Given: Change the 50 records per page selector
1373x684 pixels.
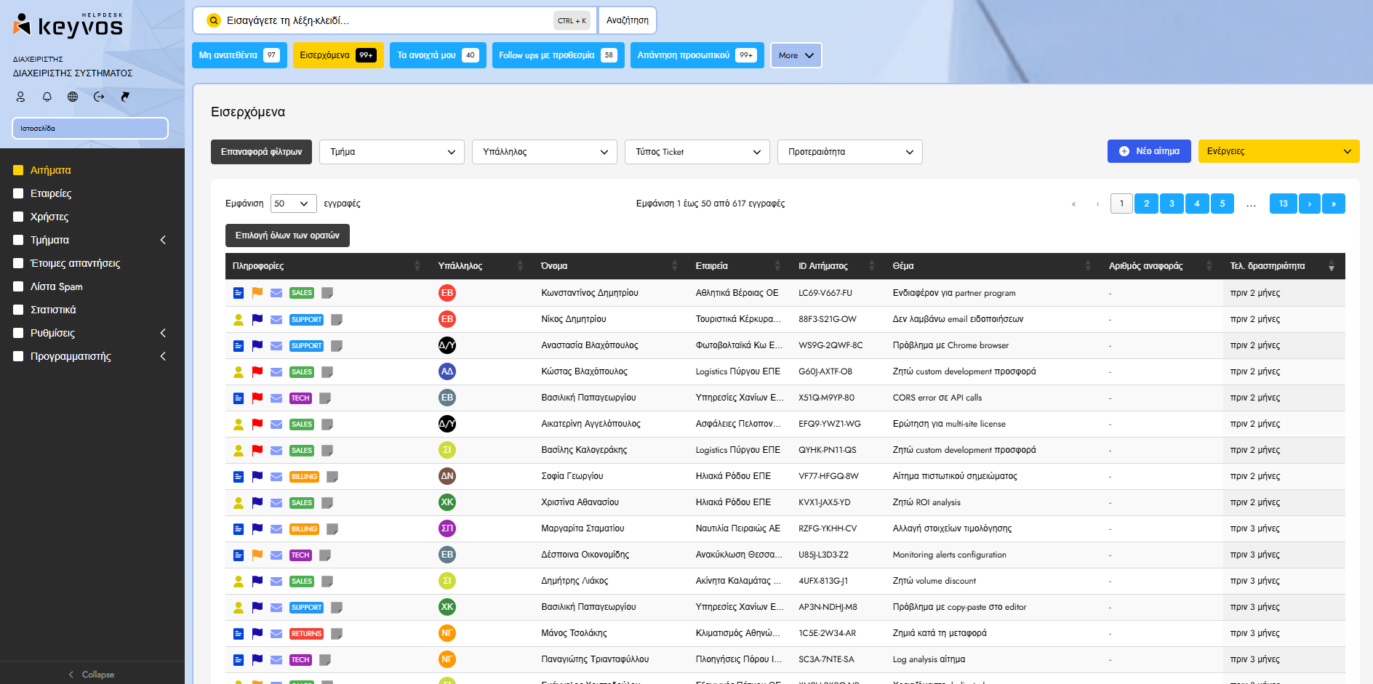Looking at the screenshot, I should click(x=293, y=204).
